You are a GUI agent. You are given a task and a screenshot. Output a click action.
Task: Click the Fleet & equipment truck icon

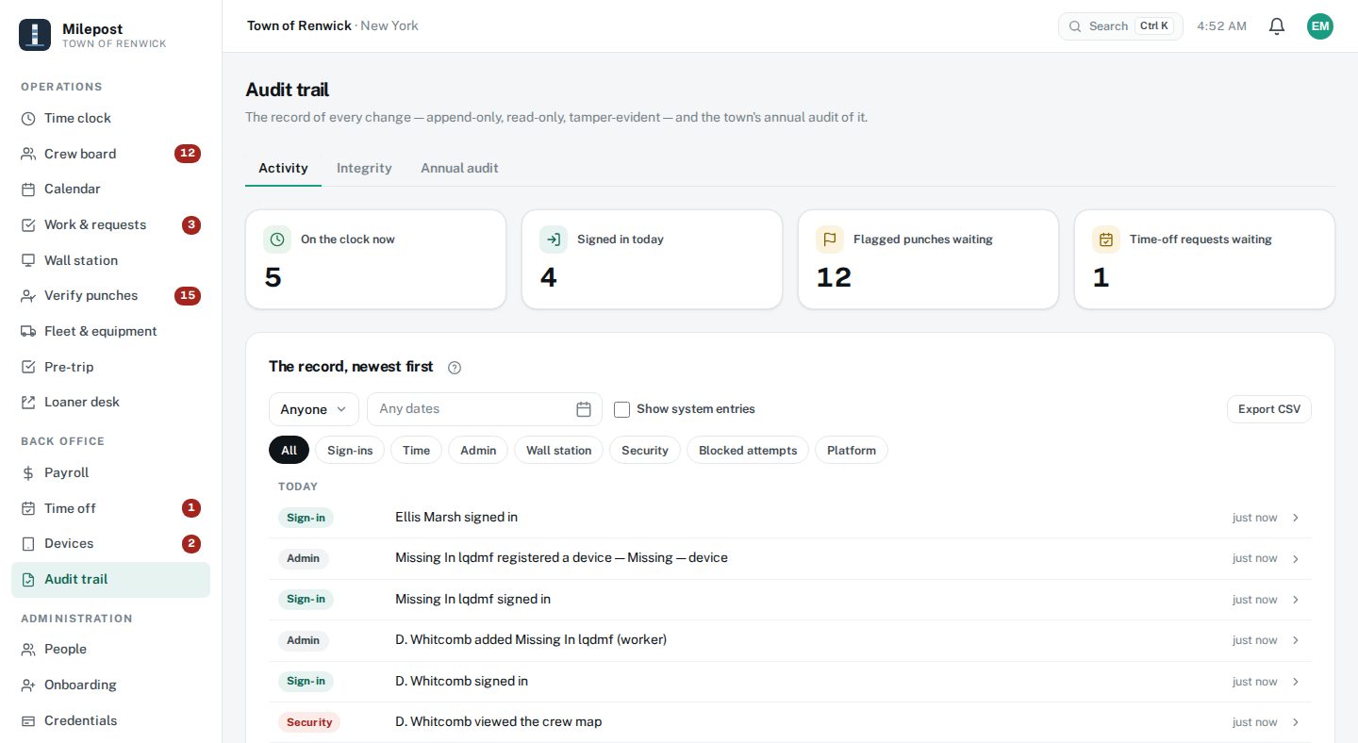tap(28, 331)
